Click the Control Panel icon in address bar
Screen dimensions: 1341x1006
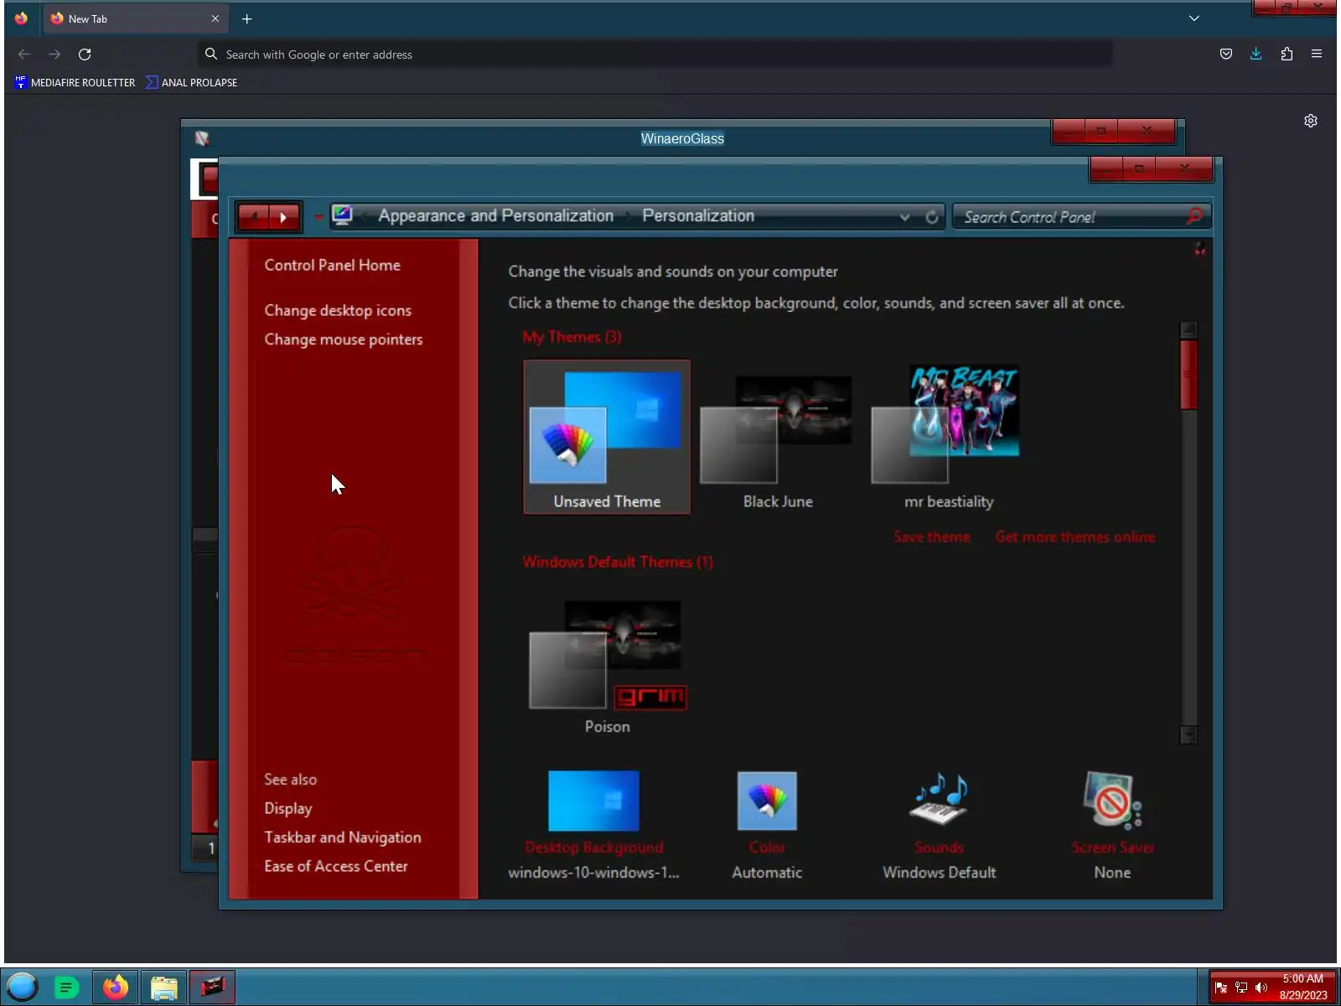[x=342, y=215]
